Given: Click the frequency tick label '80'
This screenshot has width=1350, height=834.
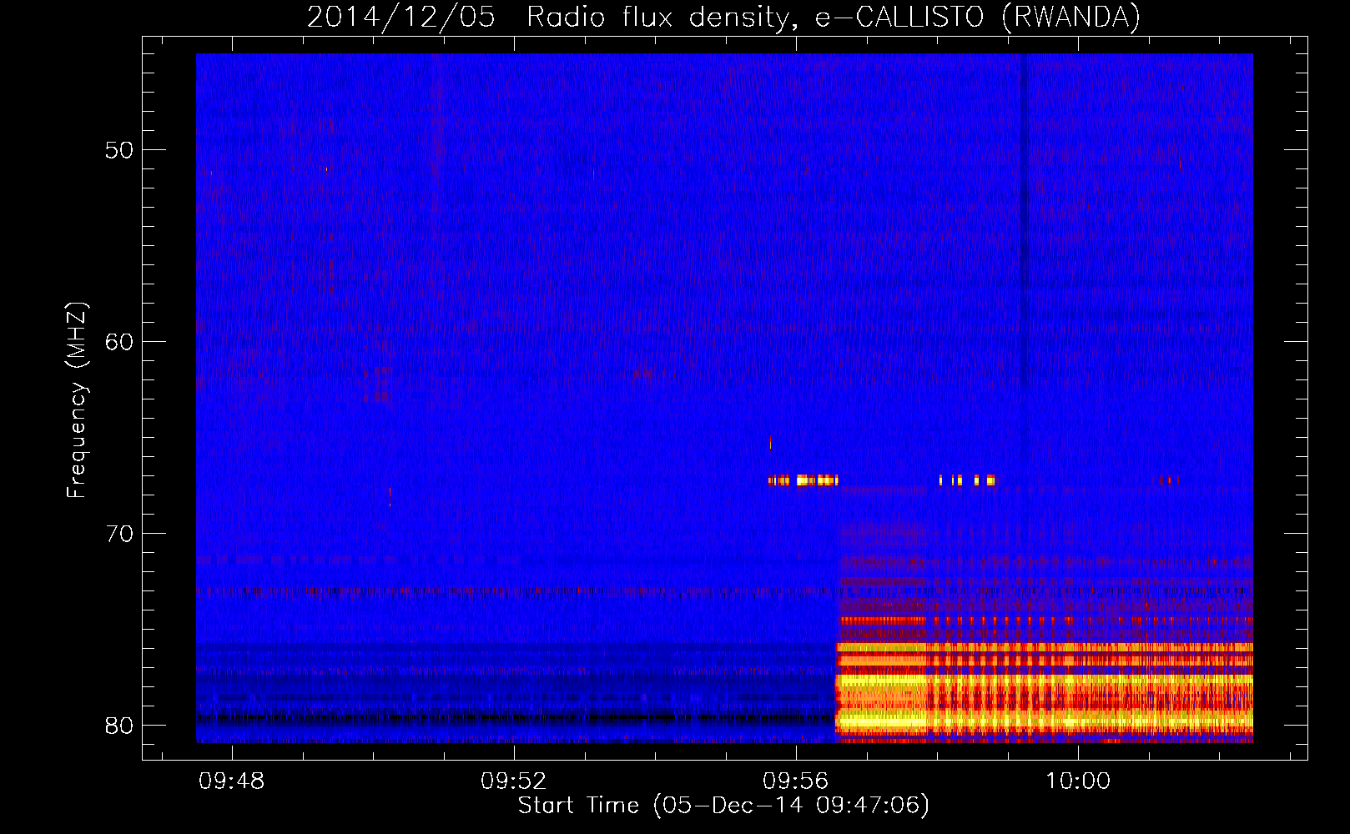Looking at the screenshot, I should coord(119,726).
